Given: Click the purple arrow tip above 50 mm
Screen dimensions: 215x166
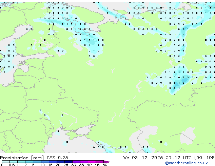Looking at the screenshot, I should (107, 162).
